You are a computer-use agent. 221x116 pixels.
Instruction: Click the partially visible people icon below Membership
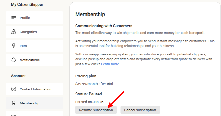14,115
